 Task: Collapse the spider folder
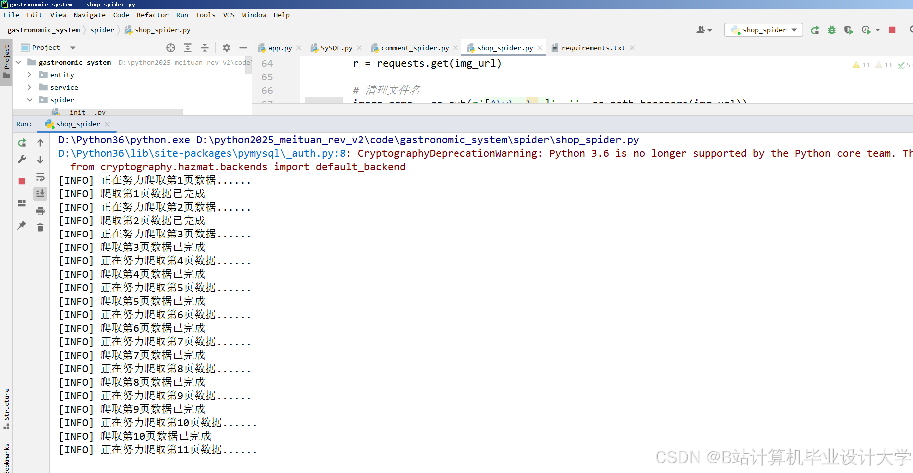pos(29,100)
